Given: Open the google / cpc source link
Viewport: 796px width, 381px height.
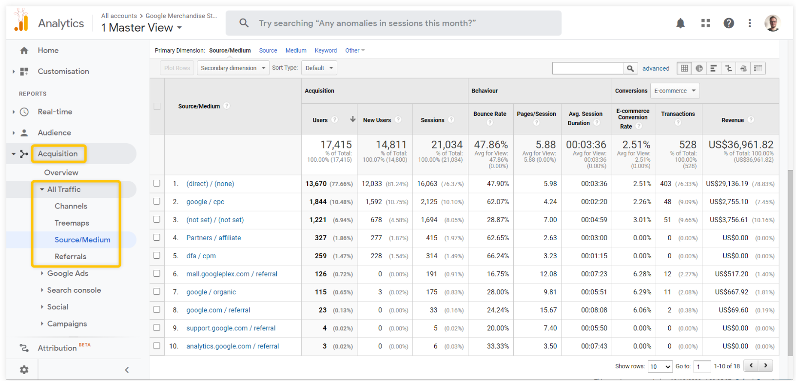Looking at the screenshot, I should (205, 202).
